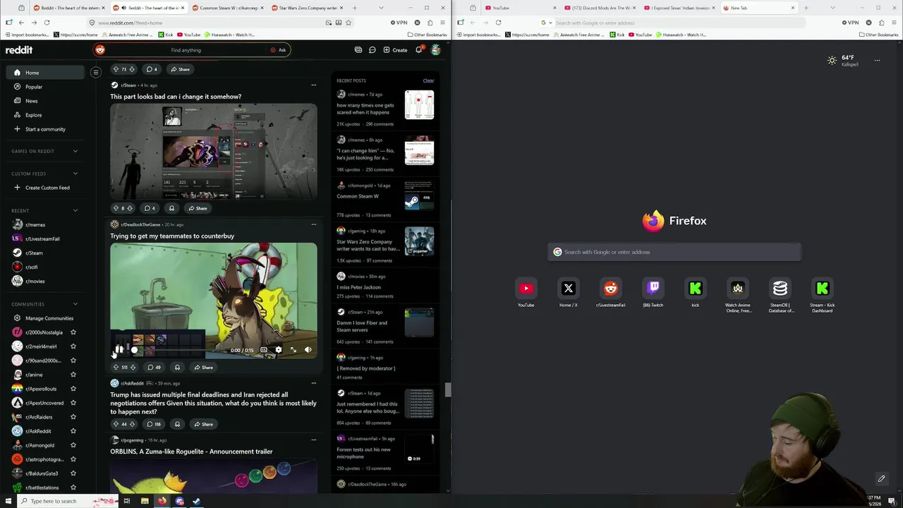Open options menu for the r/pcgaming post
This screenshot has height=508, width=903.
coord(313,440)
